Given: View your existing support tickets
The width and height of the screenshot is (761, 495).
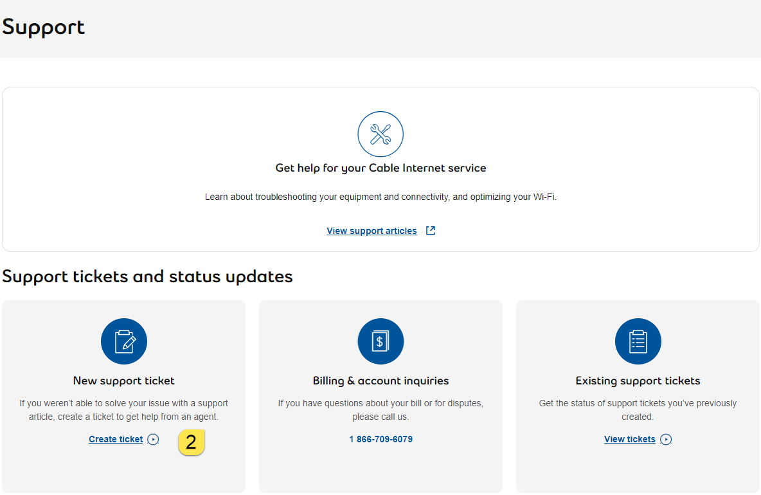Looking at the screenshot, I should point(629,439).
